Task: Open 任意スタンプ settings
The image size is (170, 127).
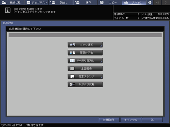Action: pos(85,77)
